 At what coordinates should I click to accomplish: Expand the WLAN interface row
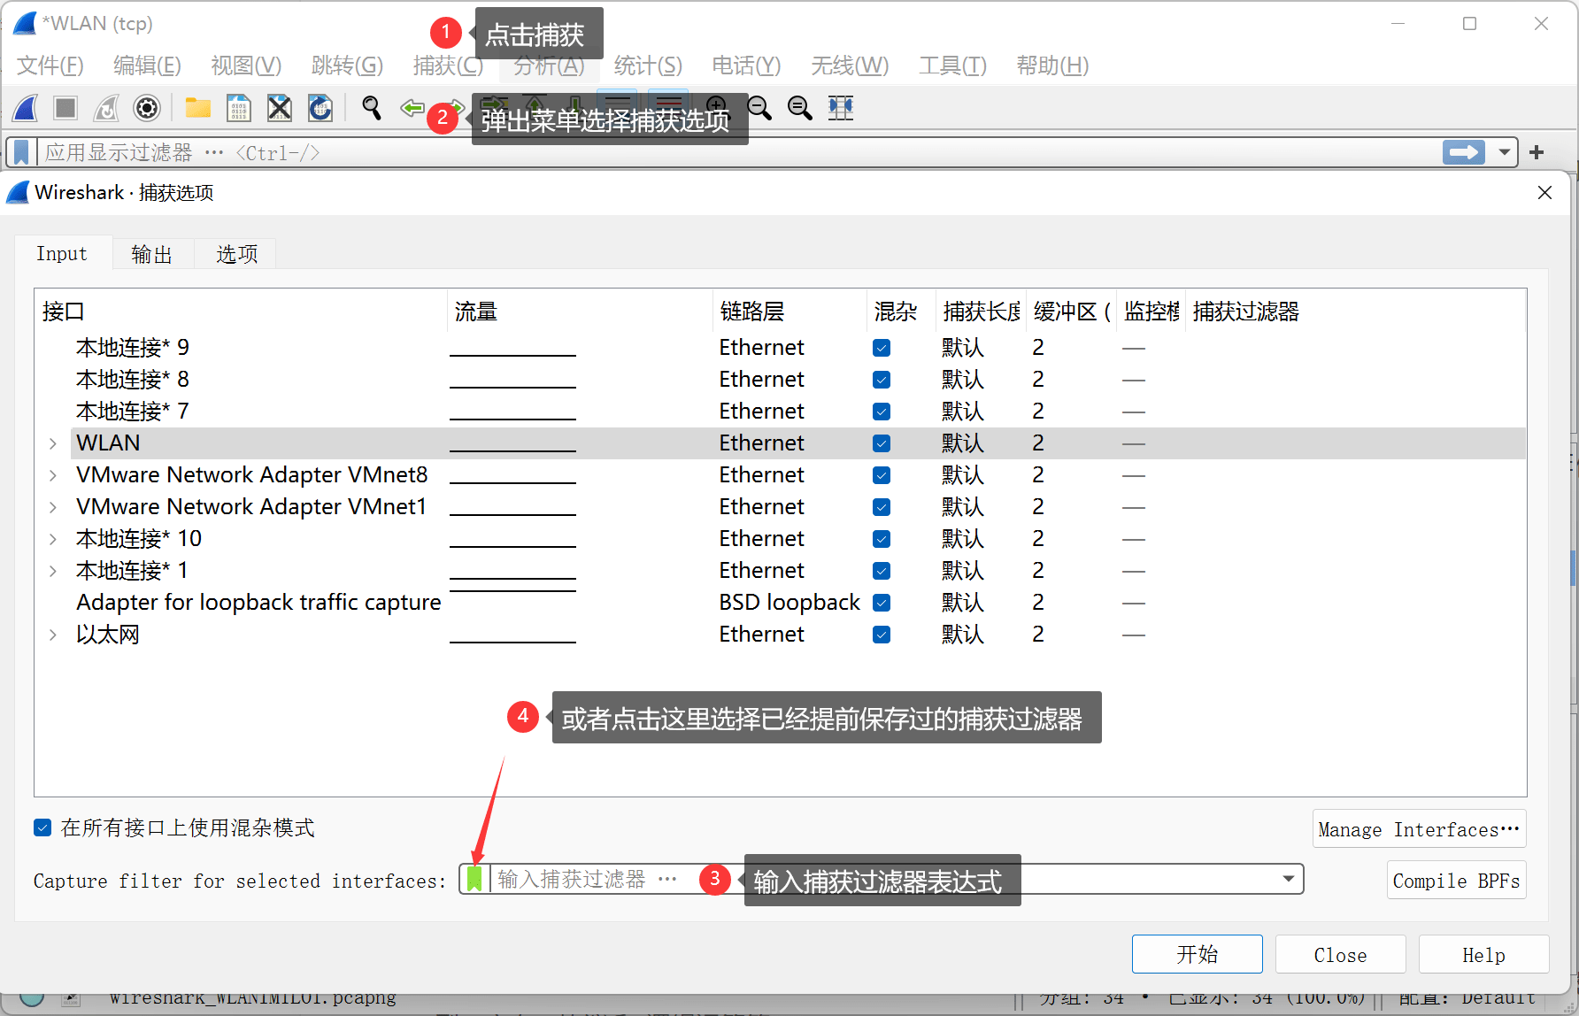[x=53, y=443]
